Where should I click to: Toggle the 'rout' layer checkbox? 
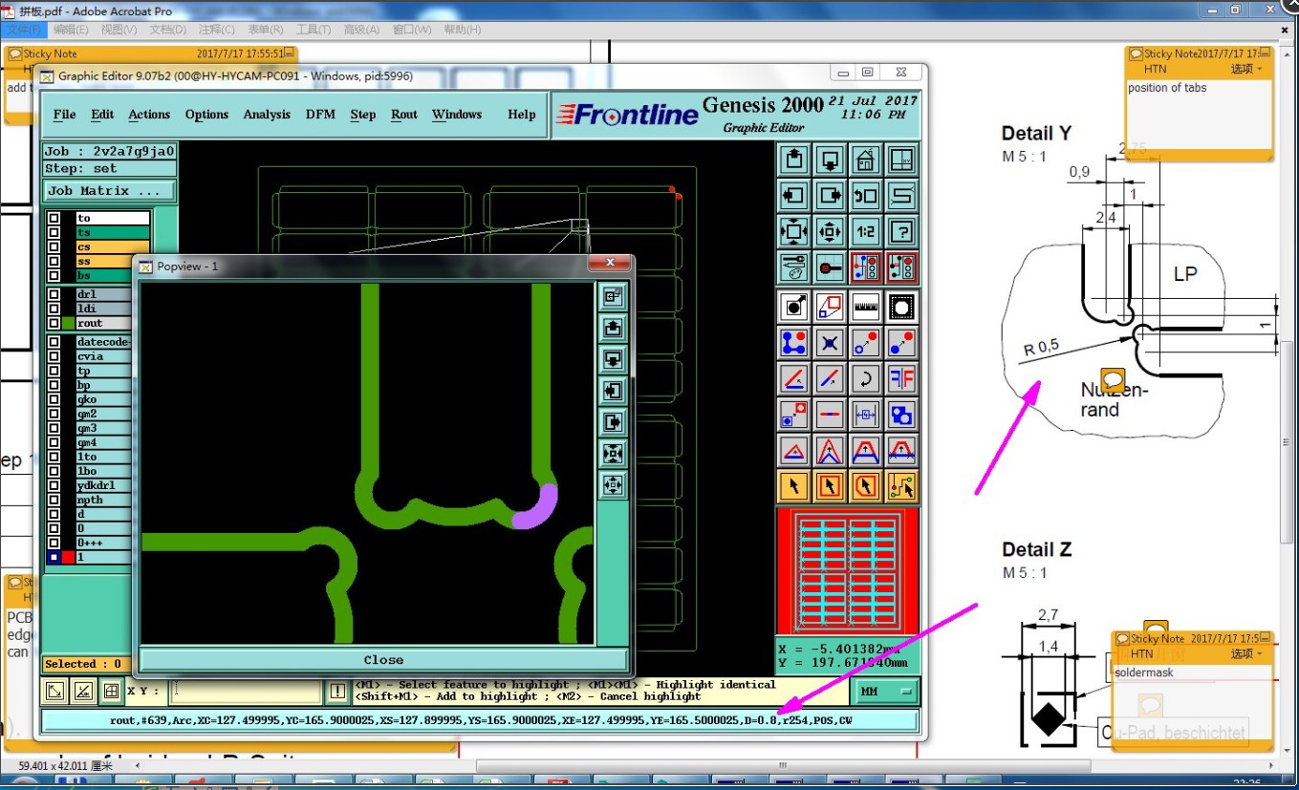54,323
